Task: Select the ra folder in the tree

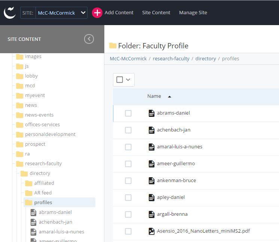Action: [x=27, y=154]
